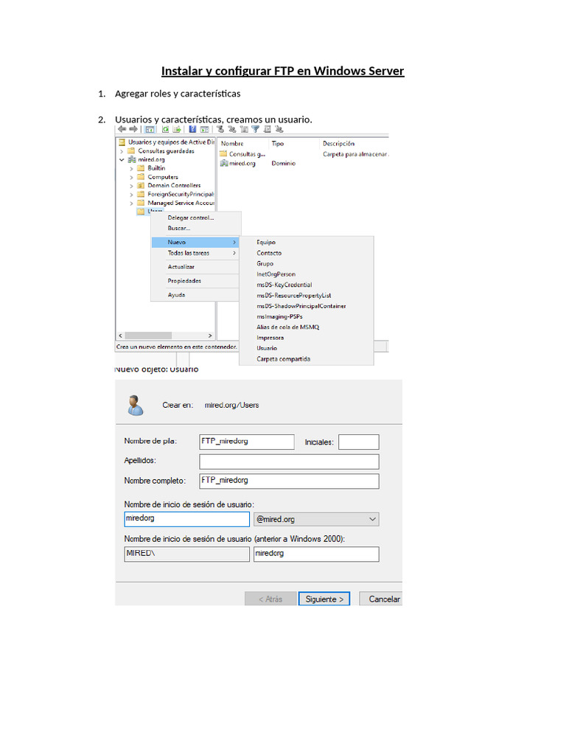
Task: Click the Nombre de pila input field
Action: 247,442
